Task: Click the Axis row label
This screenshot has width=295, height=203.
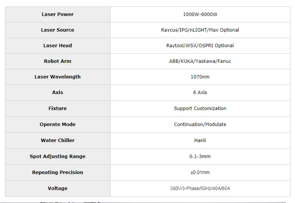Action: click(x=58, y=93)
